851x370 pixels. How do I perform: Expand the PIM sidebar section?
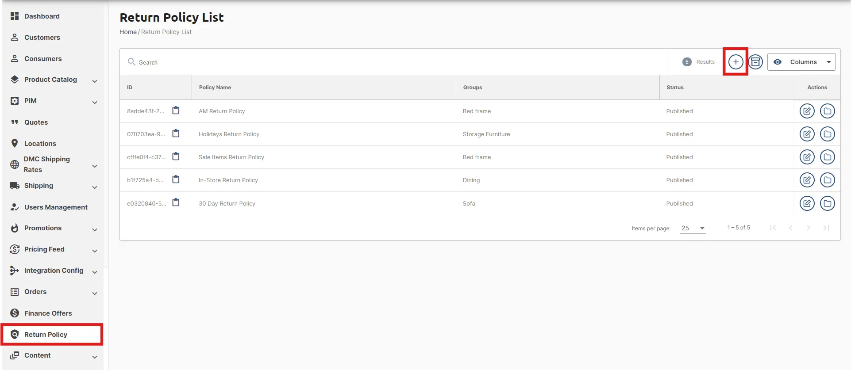point(95,103)
